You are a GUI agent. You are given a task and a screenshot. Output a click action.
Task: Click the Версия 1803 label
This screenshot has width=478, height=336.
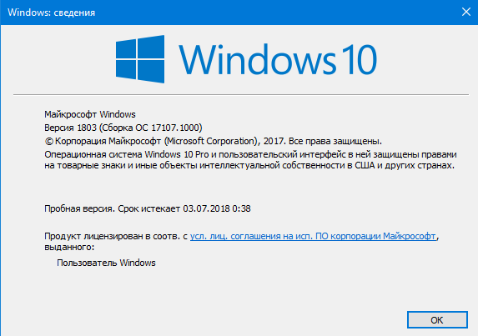(70, 128)
